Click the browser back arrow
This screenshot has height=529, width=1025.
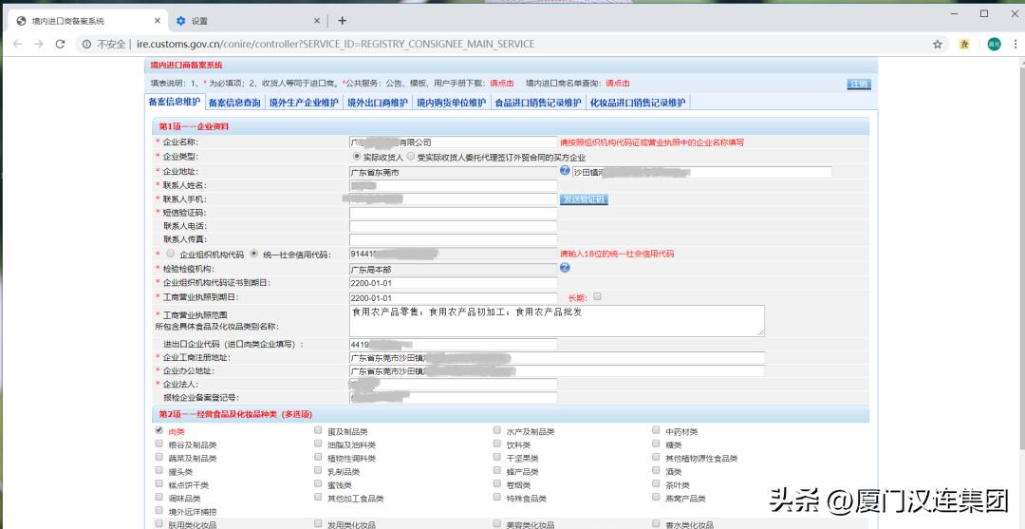[18, 44]
